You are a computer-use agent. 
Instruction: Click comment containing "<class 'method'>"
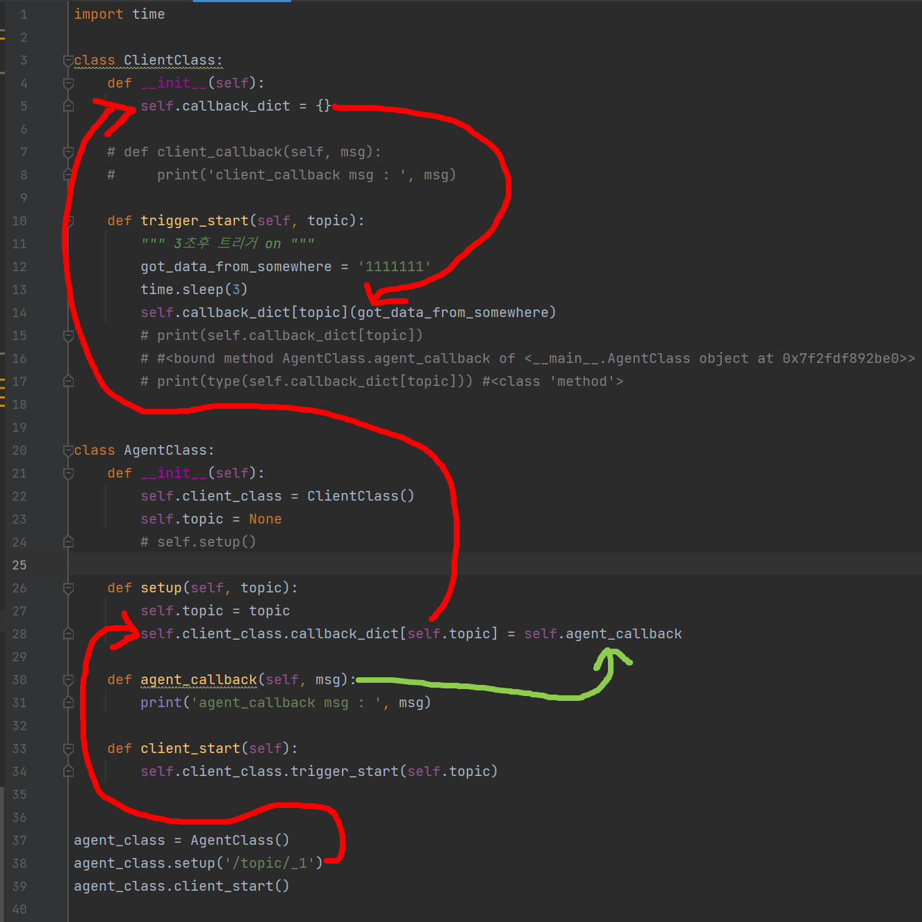point(382,382)
